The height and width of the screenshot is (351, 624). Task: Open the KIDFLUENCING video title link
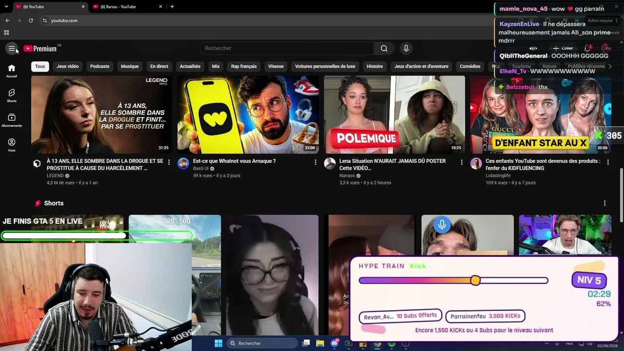click(x=543, y=164)
